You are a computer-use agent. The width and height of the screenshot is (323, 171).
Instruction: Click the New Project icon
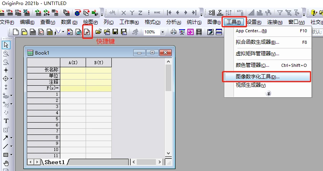(16, 32)
